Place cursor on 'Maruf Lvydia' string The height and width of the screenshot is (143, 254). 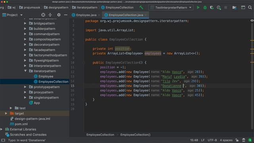click(x=173, y=77)
